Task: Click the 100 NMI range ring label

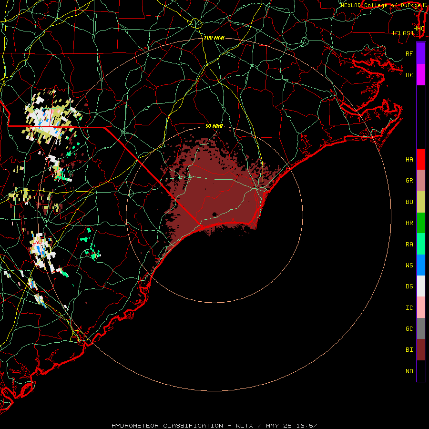Action: pyautogui.click(x=214, y=38)
